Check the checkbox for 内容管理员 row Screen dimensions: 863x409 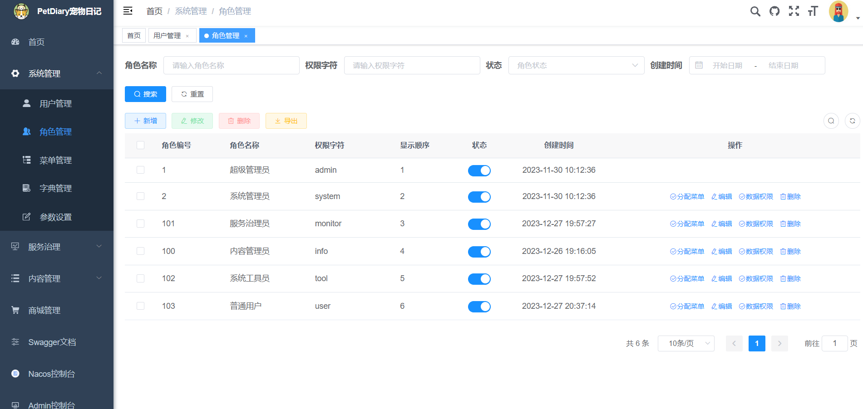click(x=141, y=251)
